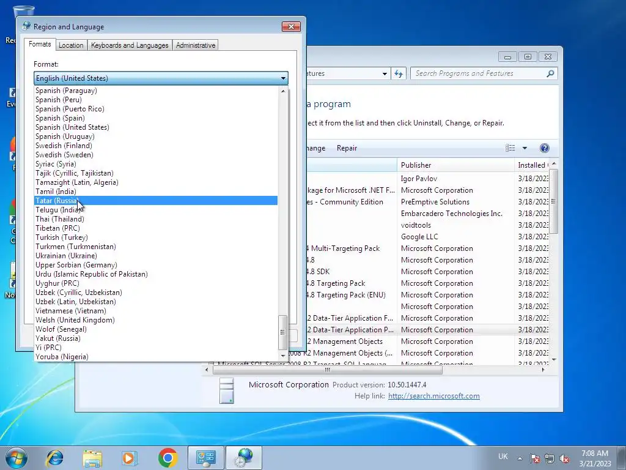Switch to Region and Language taskbar icon
Image resolution: width=626 pixels, height=470 pixels.
point(244,458)
